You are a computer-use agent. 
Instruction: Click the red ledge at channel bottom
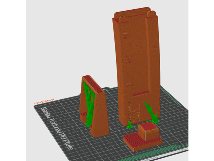point(140,94)
